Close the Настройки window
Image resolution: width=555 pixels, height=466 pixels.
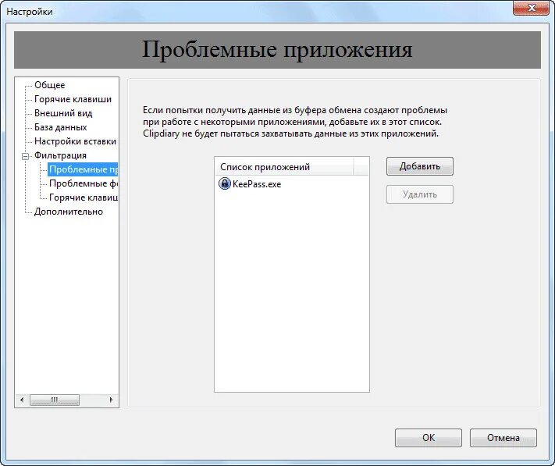click(x=531, y=8)
